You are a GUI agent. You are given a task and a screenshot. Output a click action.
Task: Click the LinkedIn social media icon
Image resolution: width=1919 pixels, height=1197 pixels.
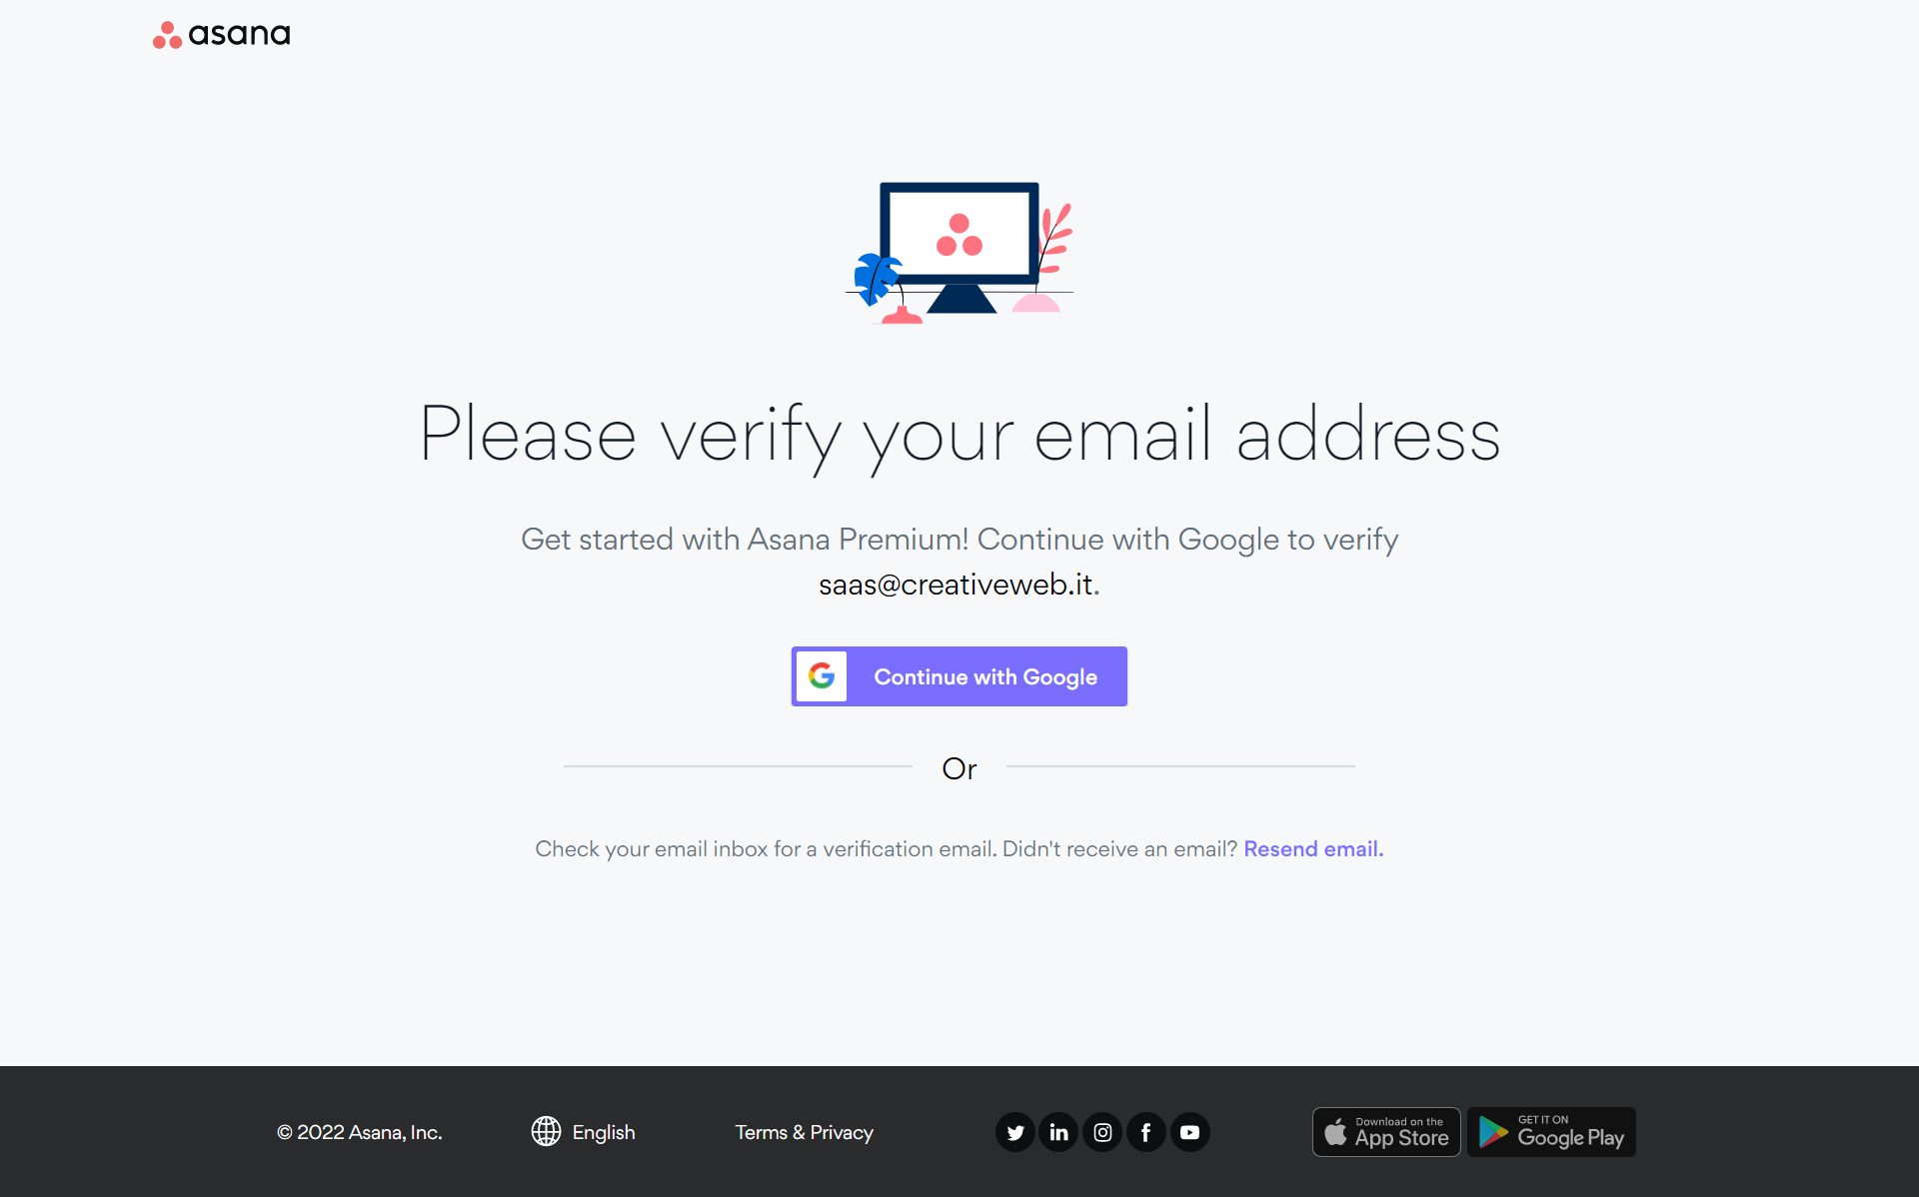[1058, 1132]
